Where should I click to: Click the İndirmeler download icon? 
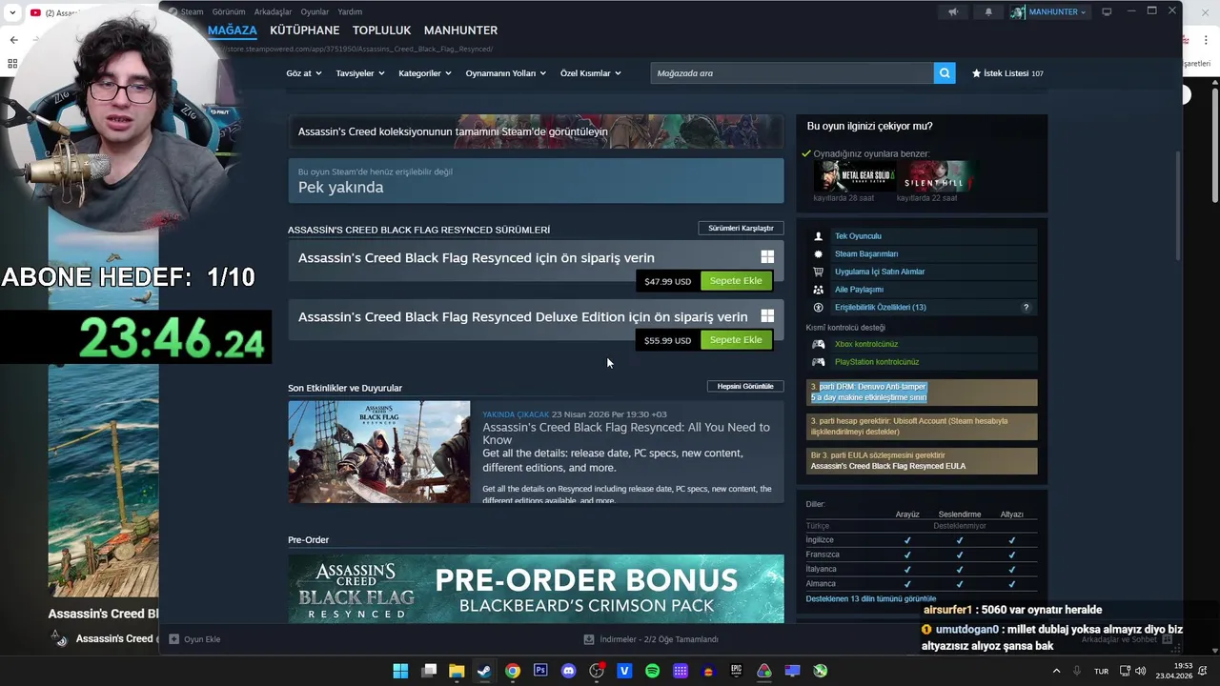pos(589,639)
